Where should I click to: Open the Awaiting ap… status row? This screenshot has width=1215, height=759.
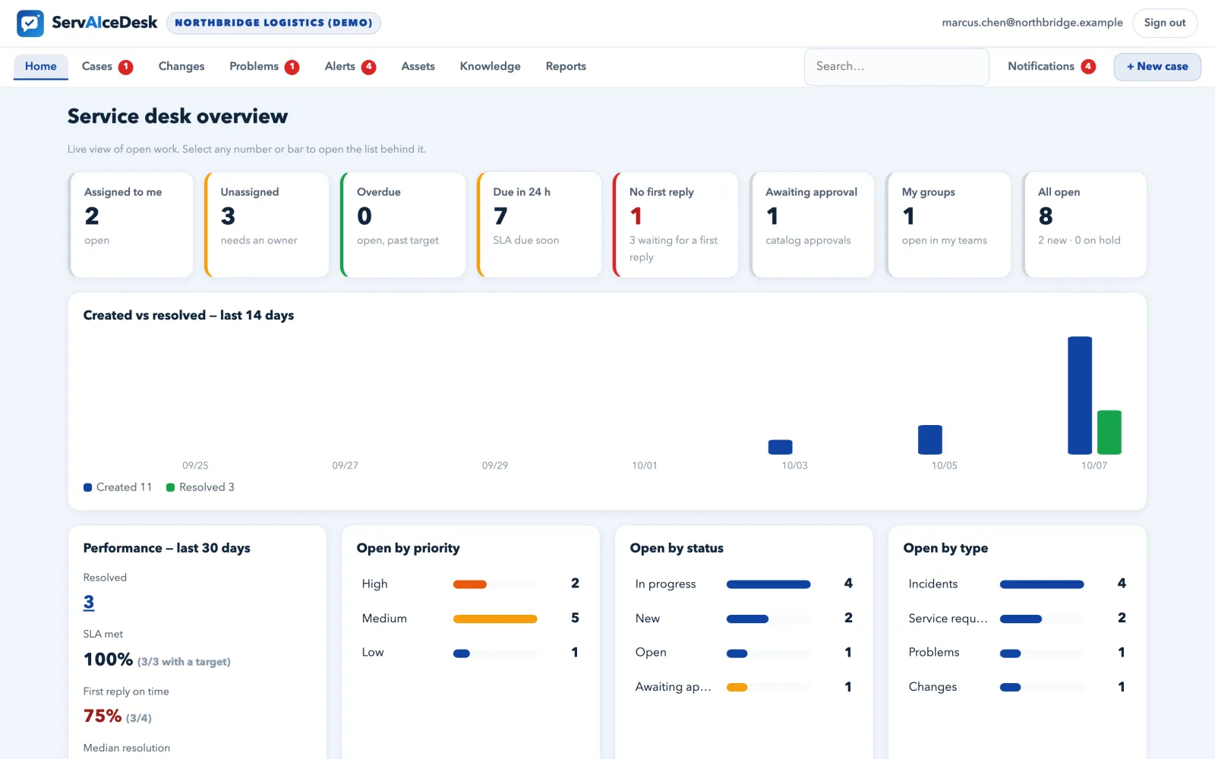pos(744,687)
